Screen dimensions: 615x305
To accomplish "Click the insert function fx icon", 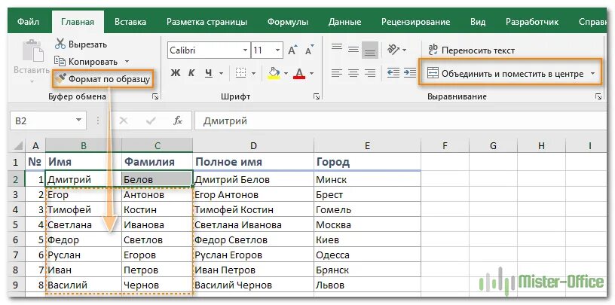I will 177,120.
